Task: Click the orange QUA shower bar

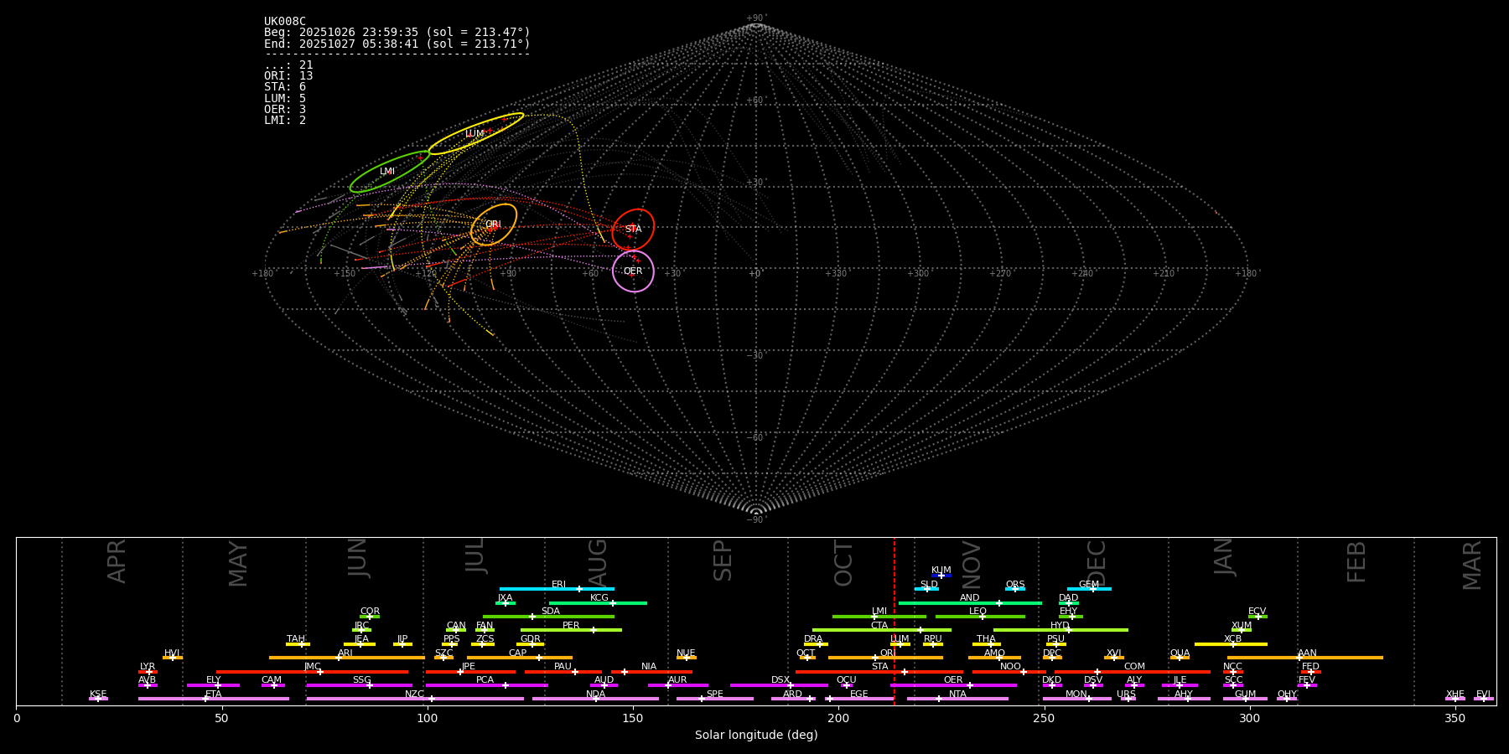Action: (x=1180, y=658)
